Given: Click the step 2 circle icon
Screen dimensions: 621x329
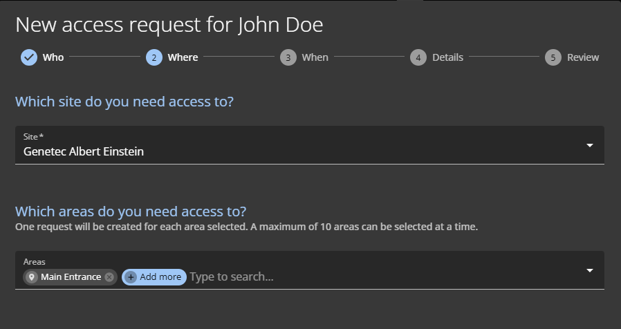Looking at the screenshot, I should (154, 57).
